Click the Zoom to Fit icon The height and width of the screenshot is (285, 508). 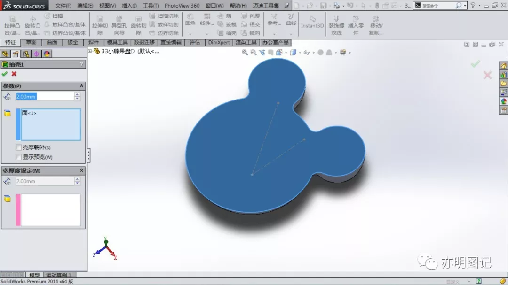tap(245, 53)
